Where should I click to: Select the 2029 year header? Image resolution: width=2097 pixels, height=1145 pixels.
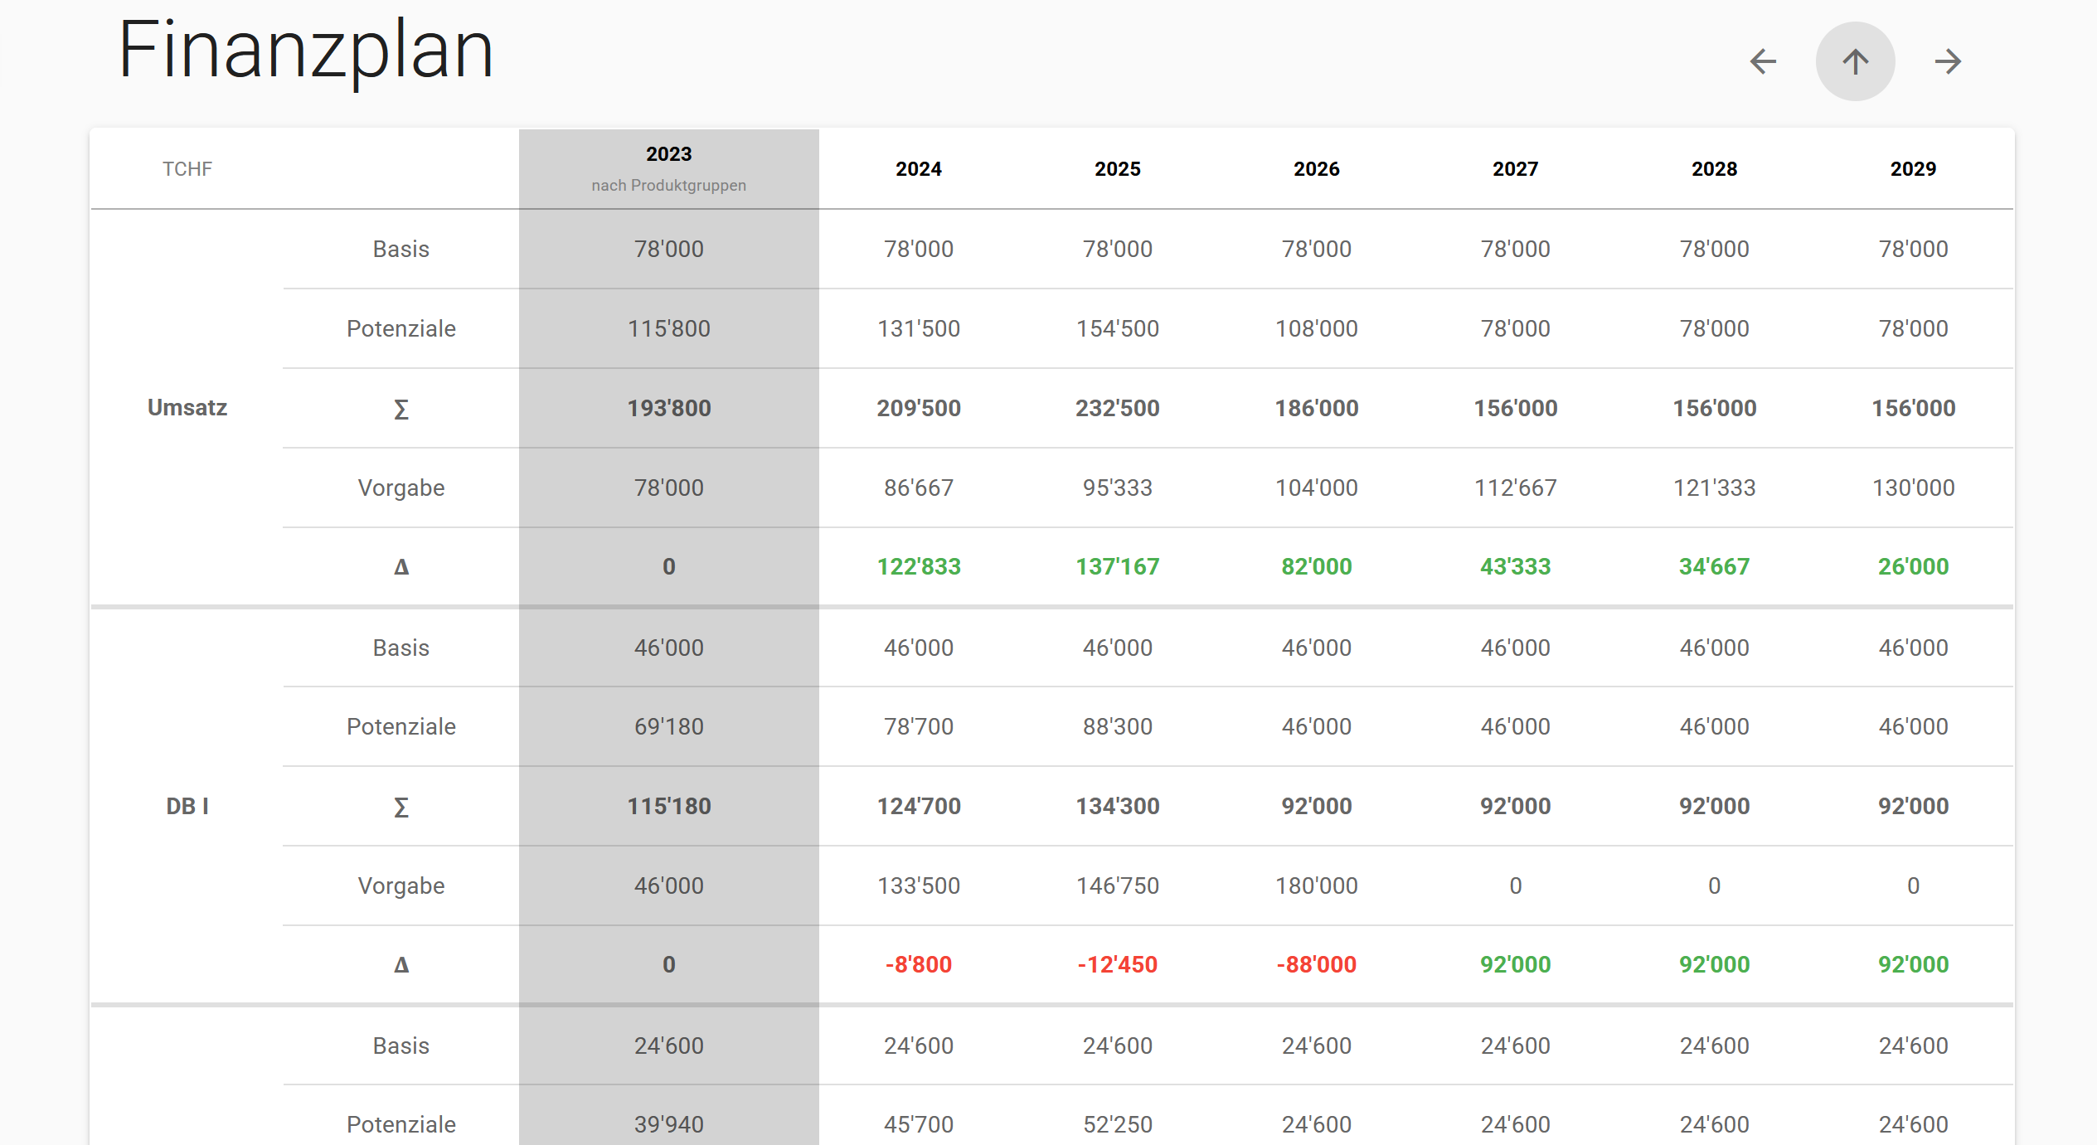(1913, 169)
